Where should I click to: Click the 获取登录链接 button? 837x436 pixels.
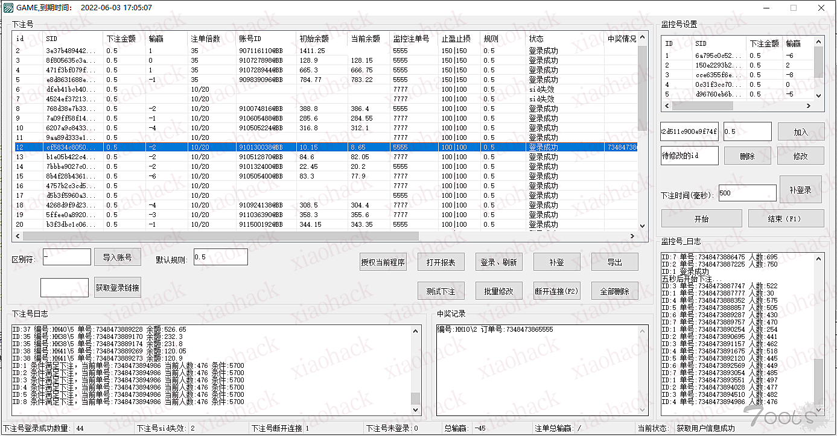[117, 288]
